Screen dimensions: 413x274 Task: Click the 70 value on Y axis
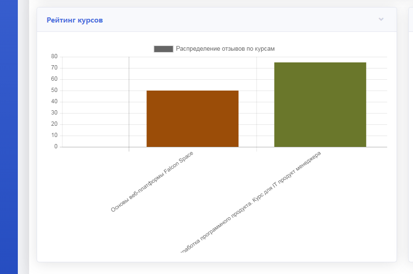point(54,68)
